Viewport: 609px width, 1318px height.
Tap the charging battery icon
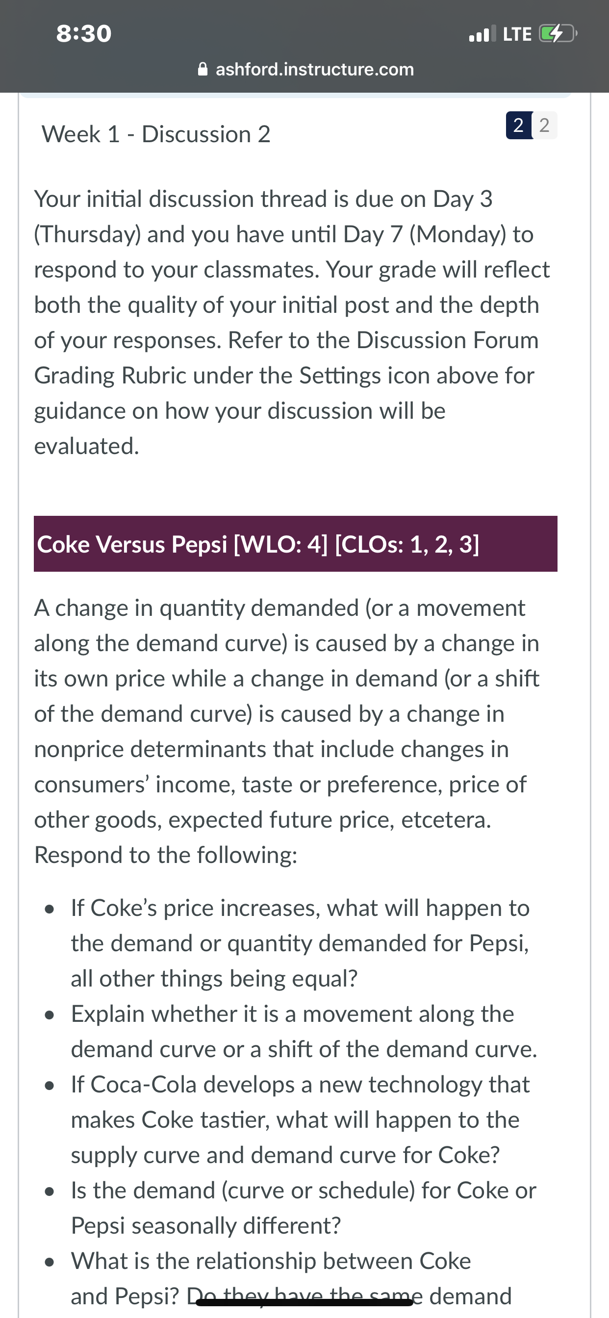point(558,34)
